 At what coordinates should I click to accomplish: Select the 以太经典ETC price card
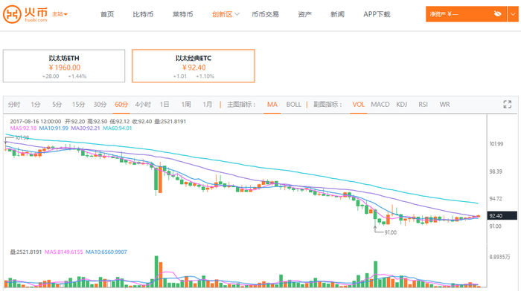click(x=194, y=66)
